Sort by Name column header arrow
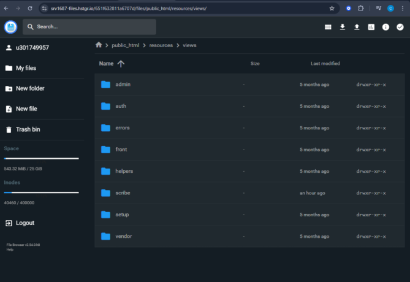This screenshot has height=282, width=410. click(x=120, y=64)
